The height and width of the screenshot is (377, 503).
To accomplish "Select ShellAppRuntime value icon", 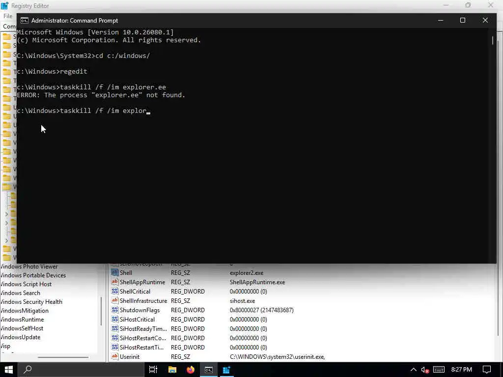I will pyautogui.click(x=115, y=282).
